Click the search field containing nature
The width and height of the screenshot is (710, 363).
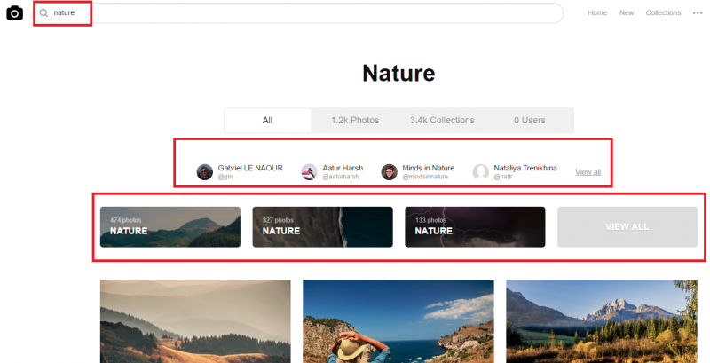(302, 13)
